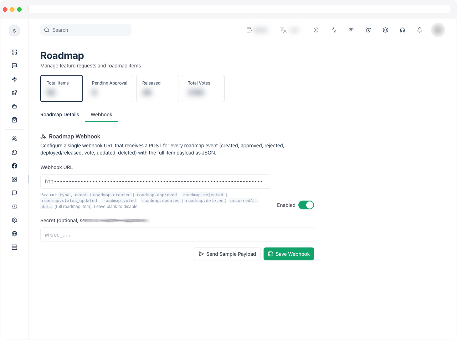The image size is (457, 340).
Task: Click the wifi connection status icon
Action: click(x=351, y=30)
